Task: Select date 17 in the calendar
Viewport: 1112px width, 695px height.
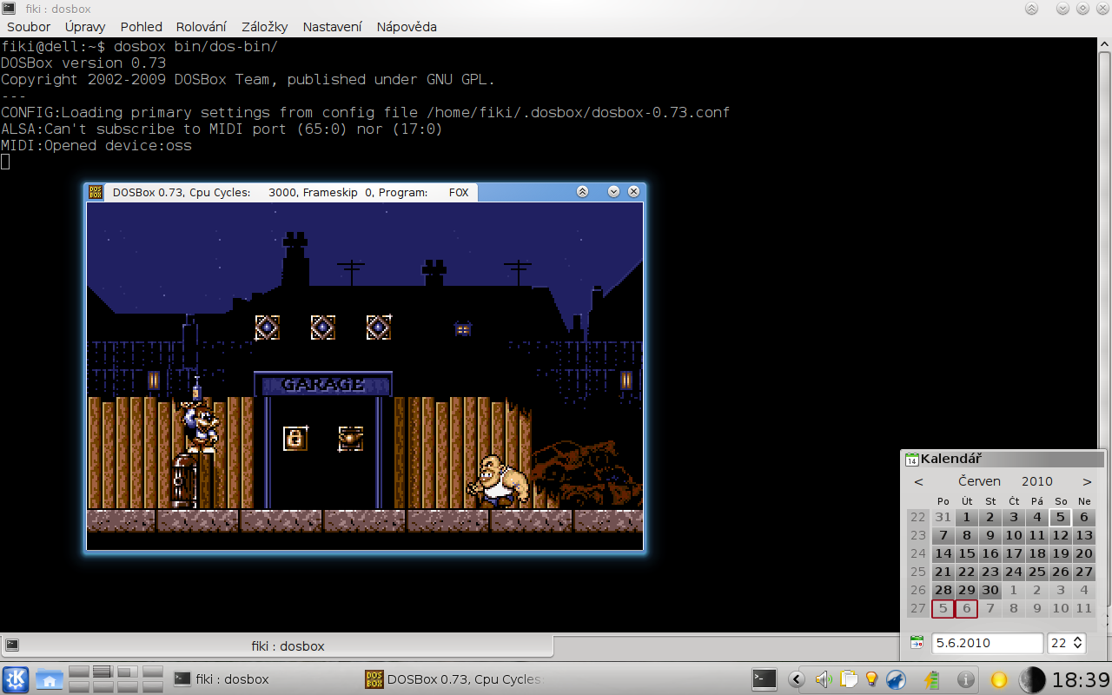Action: click(x=1013, y=553)
